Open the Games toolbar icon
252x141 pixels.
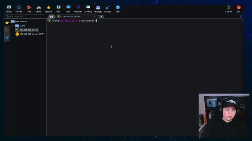(x=39, y=9)
